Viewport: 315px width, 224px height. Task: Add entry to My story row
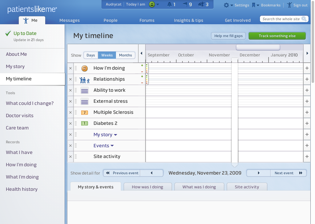click(x=307, y=134)
